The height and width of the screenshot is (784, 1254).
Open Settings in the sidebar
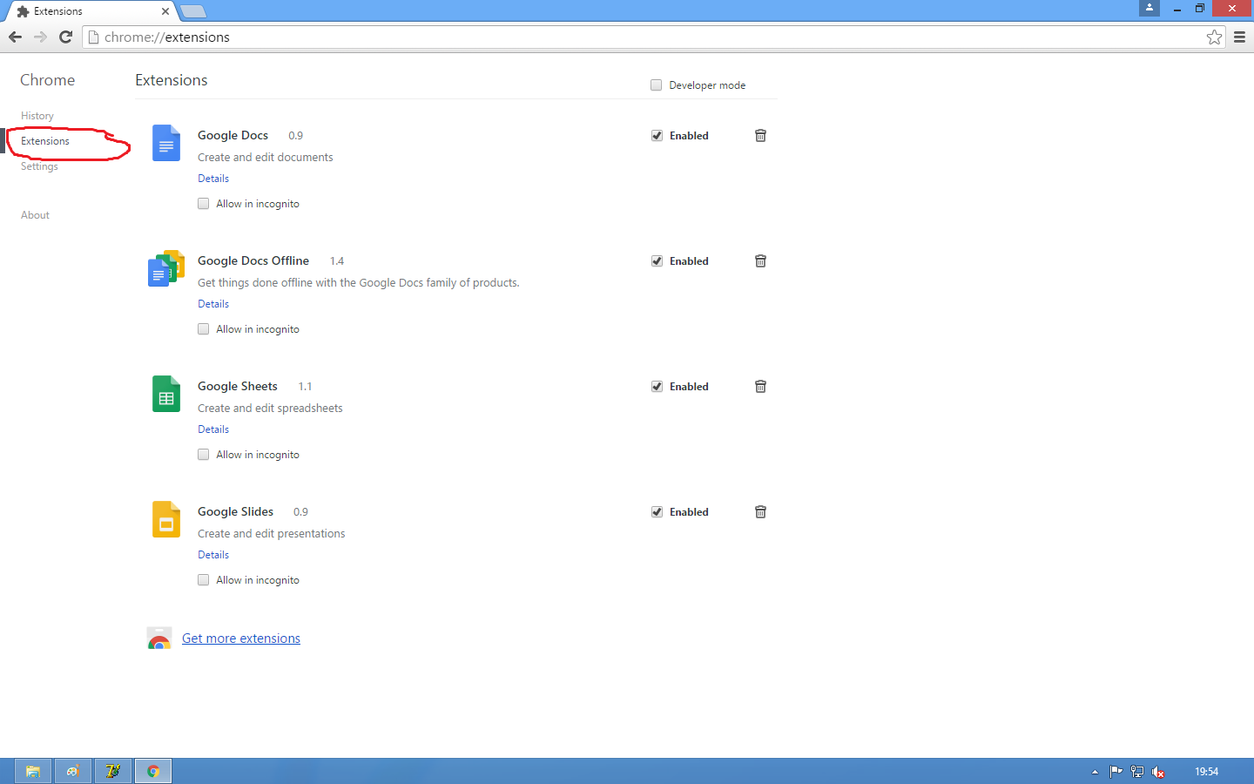[39, 166]
